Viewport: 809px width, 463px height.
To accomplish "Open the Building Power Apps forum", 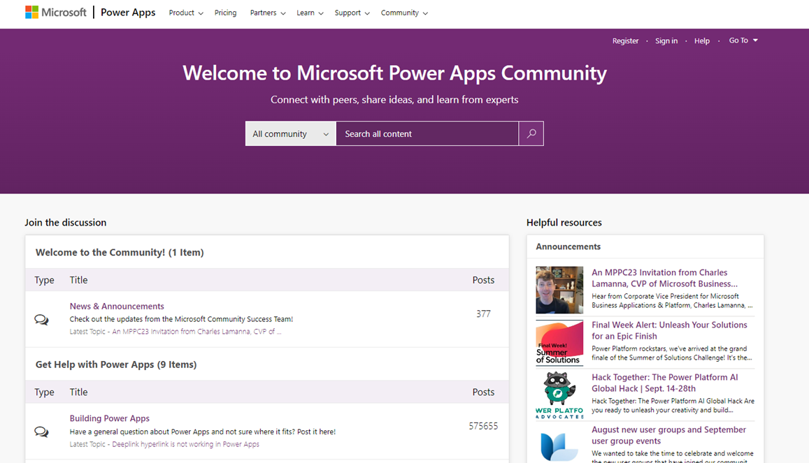I will point(109,418).
